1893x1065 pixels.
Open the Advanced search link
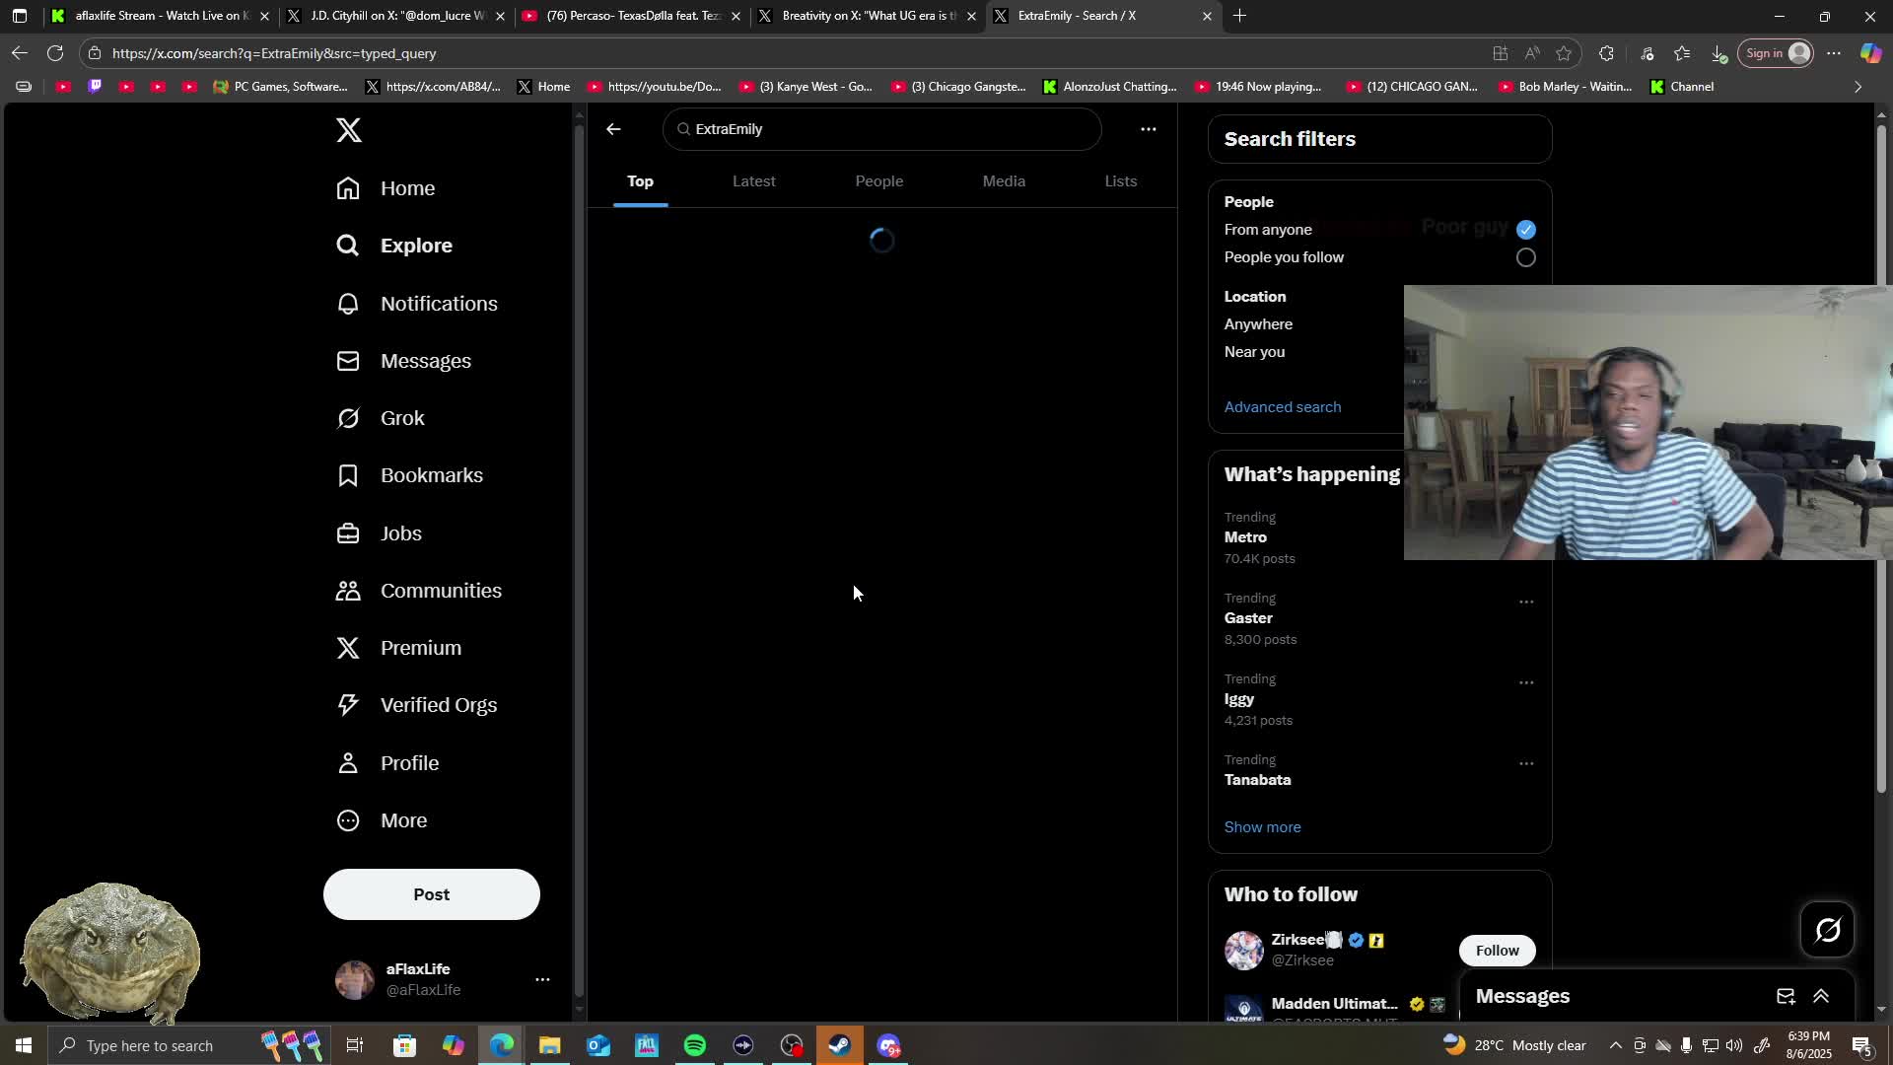1283,407
